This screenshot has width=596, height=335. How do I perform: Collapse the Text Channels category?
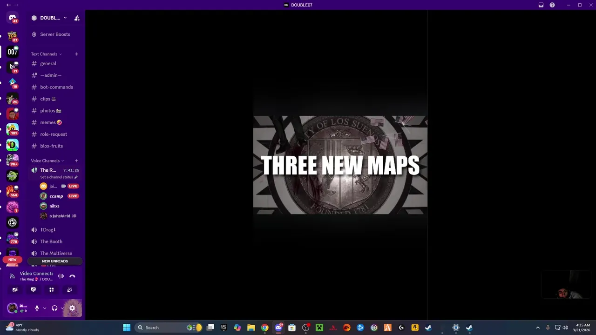coord(46,54)
